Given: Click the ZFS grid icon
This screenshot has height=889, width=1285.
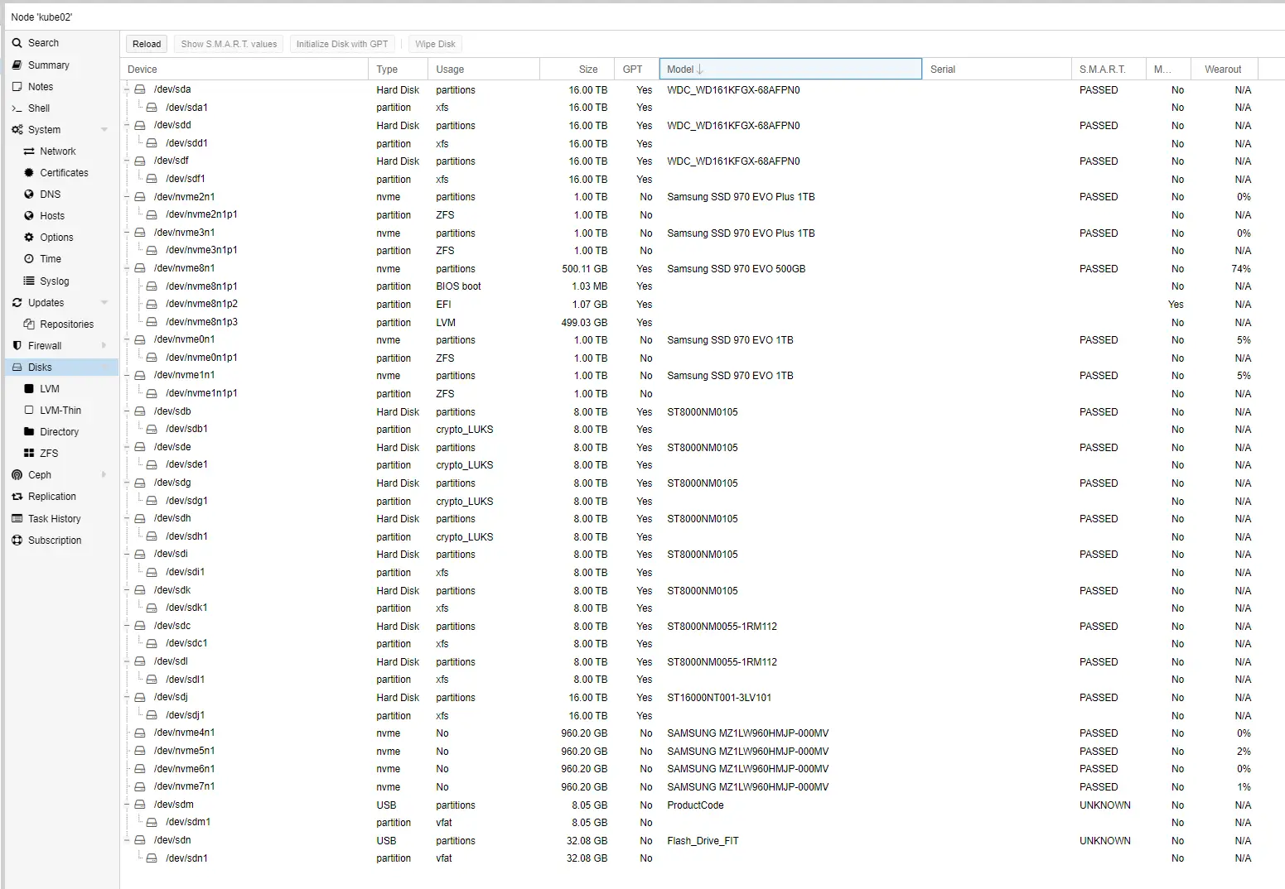Looking at the screenshot, I should pyautogui.click(x=29, y=454).
